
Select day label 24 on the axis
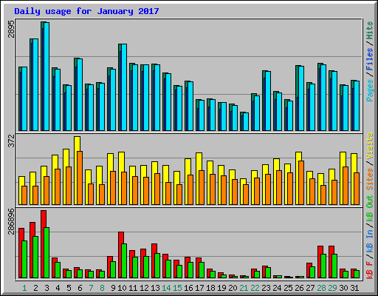coord(277,288)
